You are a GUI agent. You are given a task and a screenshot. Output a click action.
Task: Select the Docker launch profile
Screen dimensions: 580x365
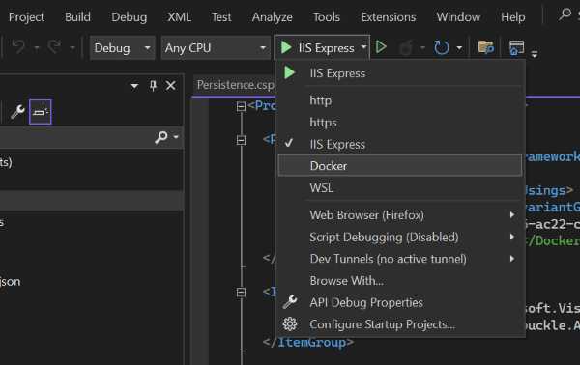coord(399,165)
